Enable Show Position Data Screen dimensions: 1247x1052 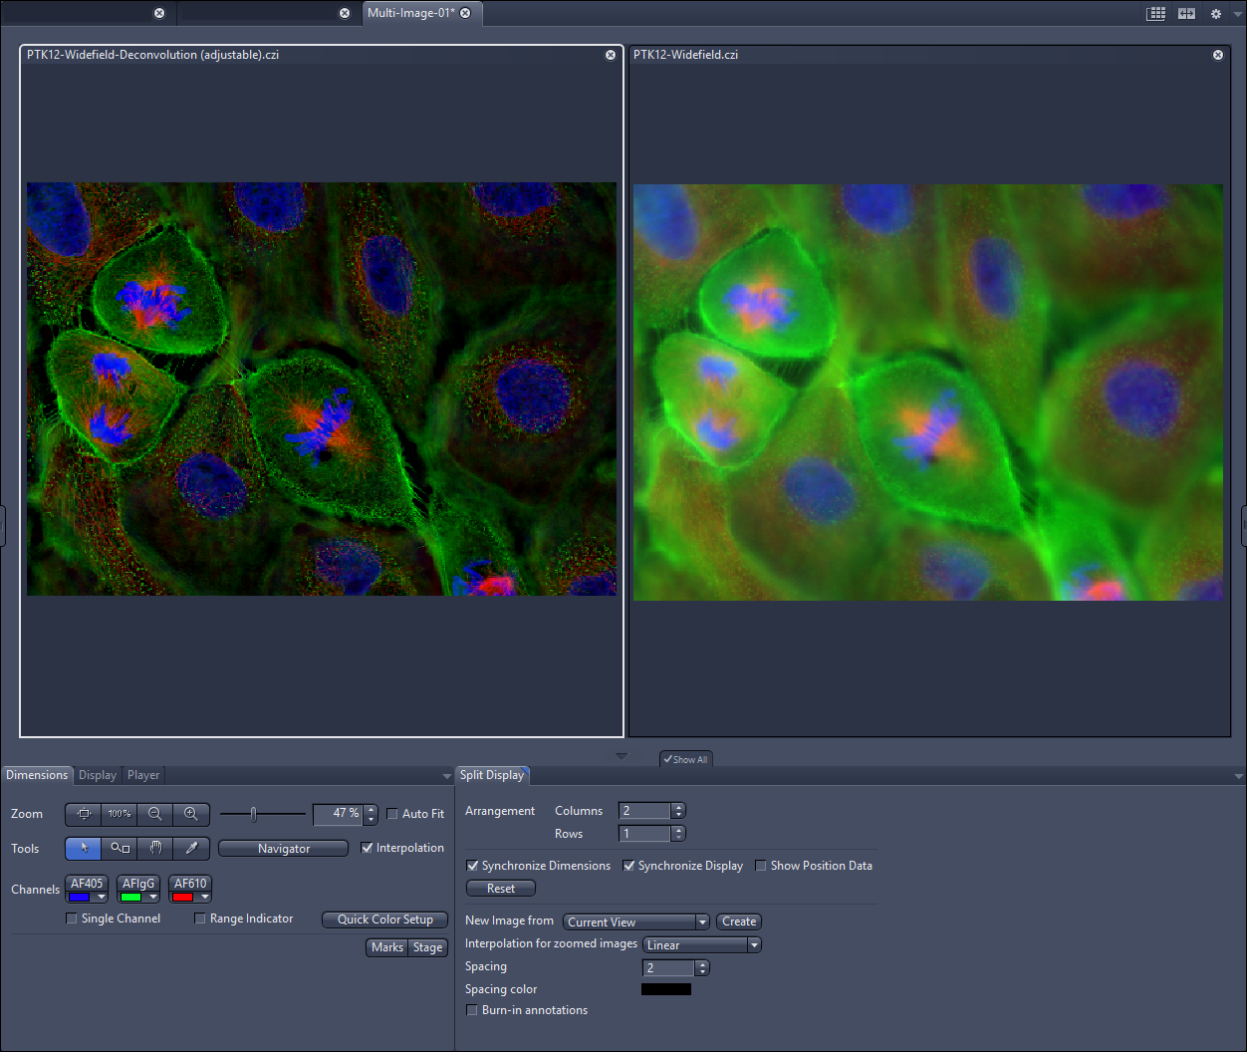tap(761, 865)
